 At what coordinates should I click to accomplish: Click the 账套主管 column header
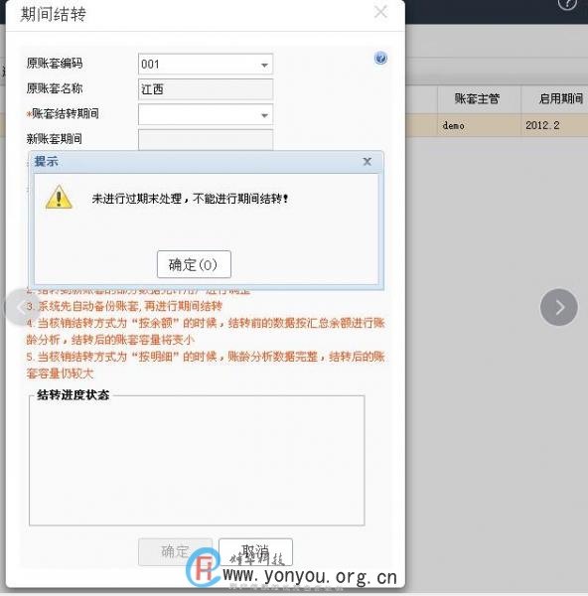478,98
